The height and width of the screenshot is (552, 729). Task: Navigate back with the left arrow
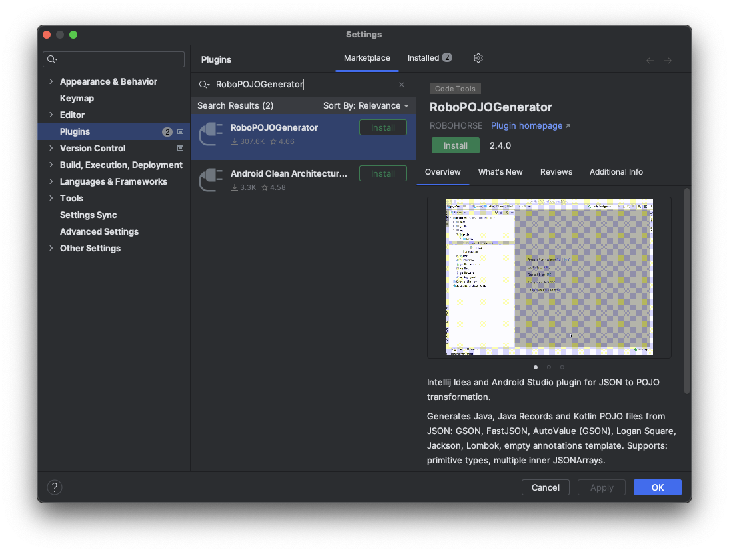(650, 61)
